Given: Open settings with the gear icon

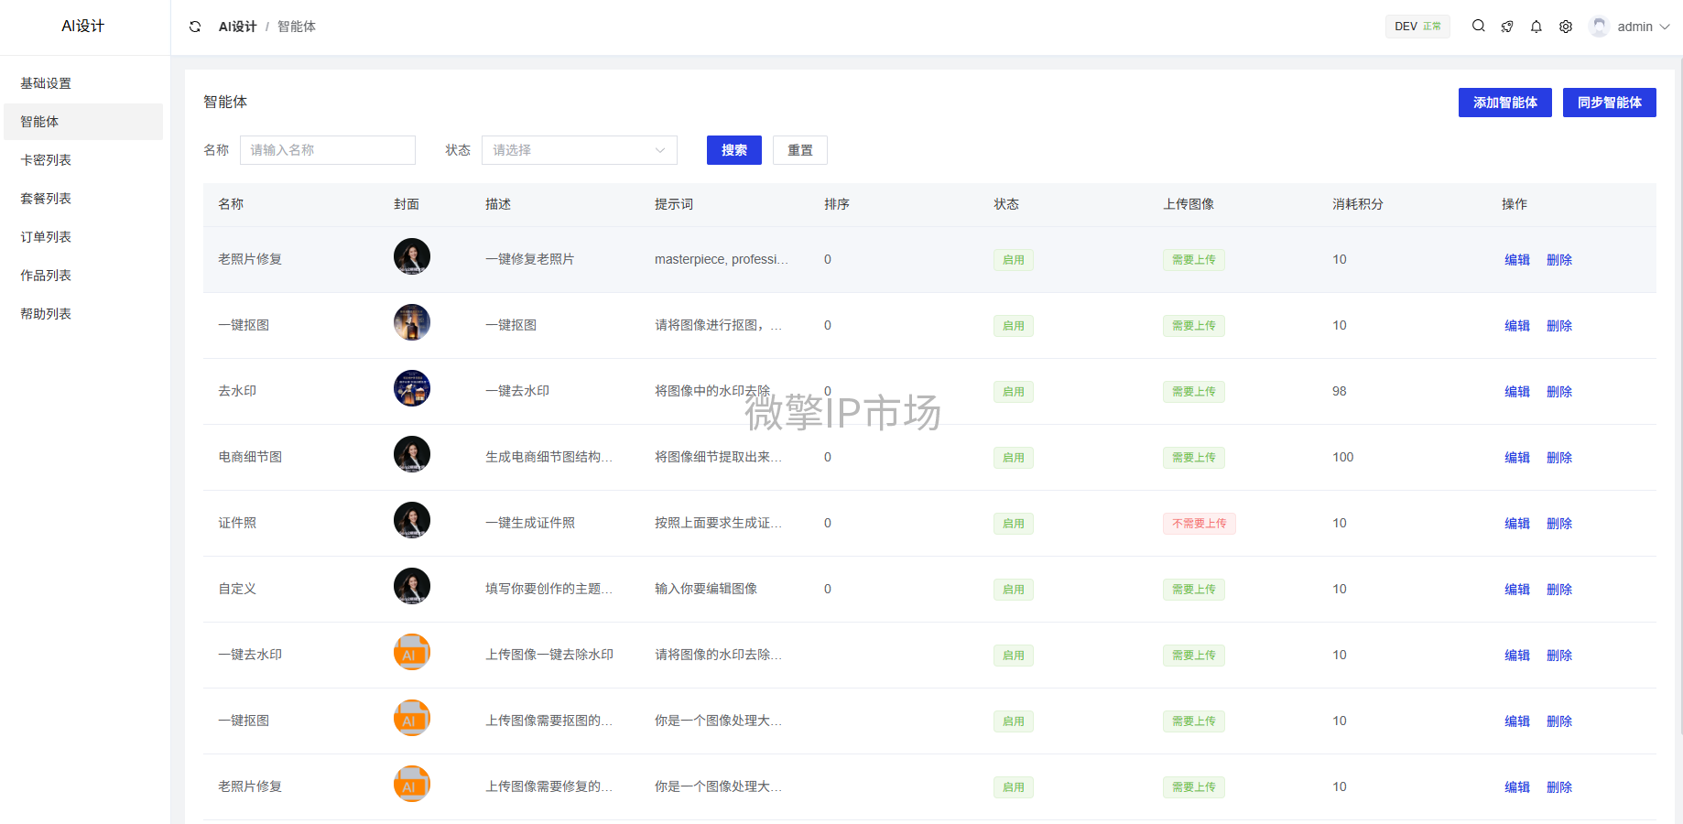Looking at the screenshot, I should (x=1566, y=27).
